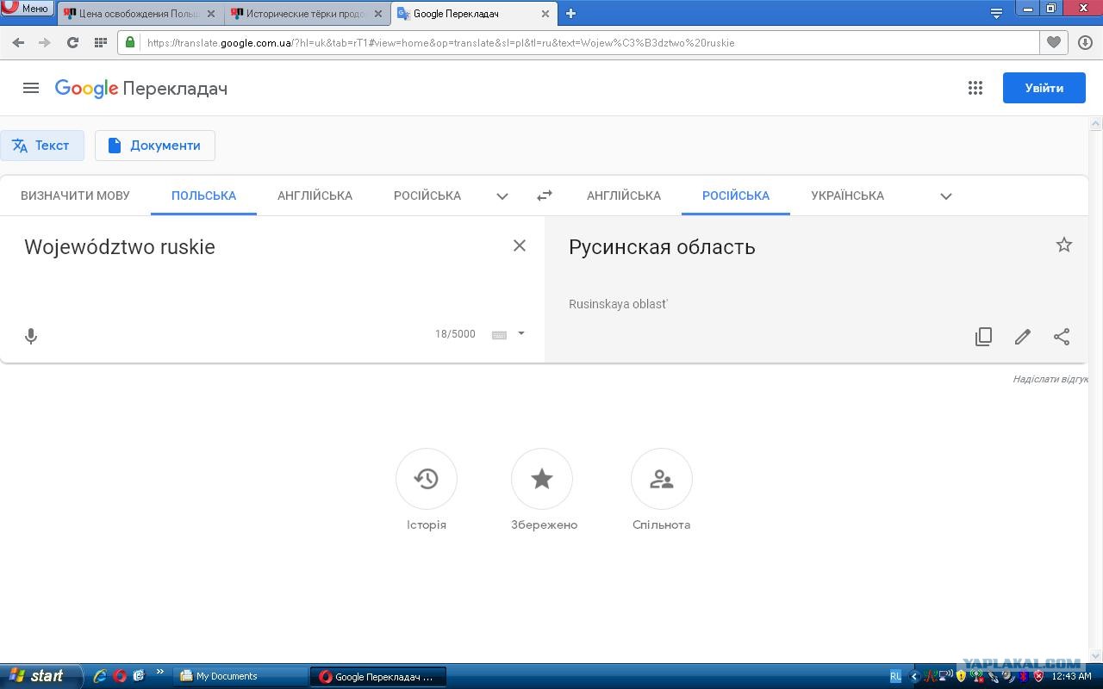Close the Google Перекладач tab

(545, 14)
